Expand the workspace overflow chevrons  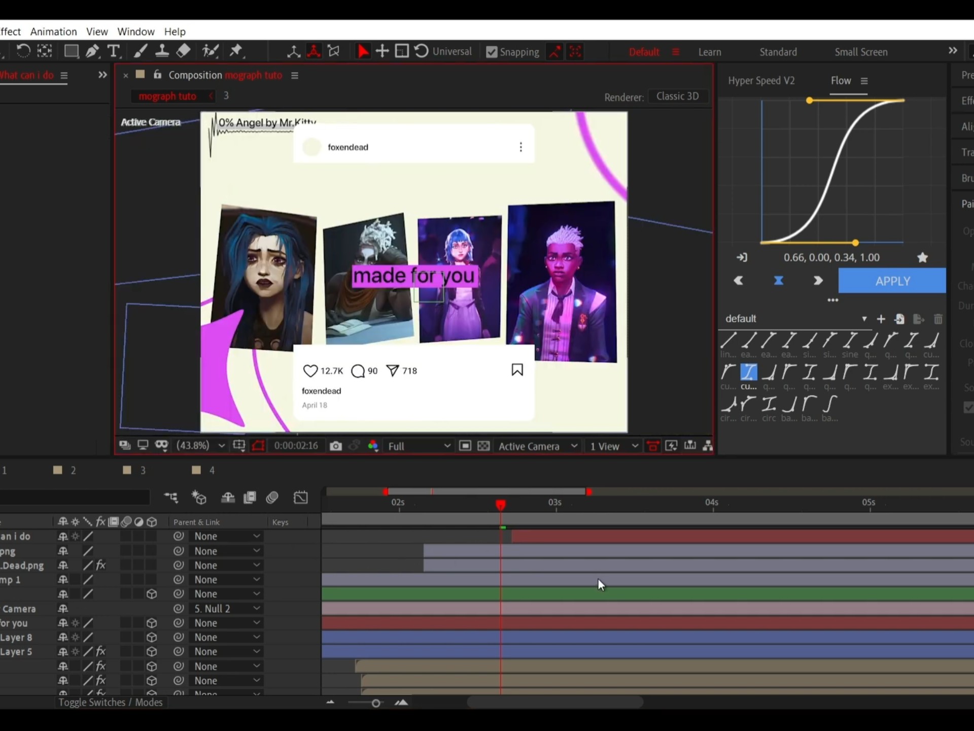click(953, 50)
